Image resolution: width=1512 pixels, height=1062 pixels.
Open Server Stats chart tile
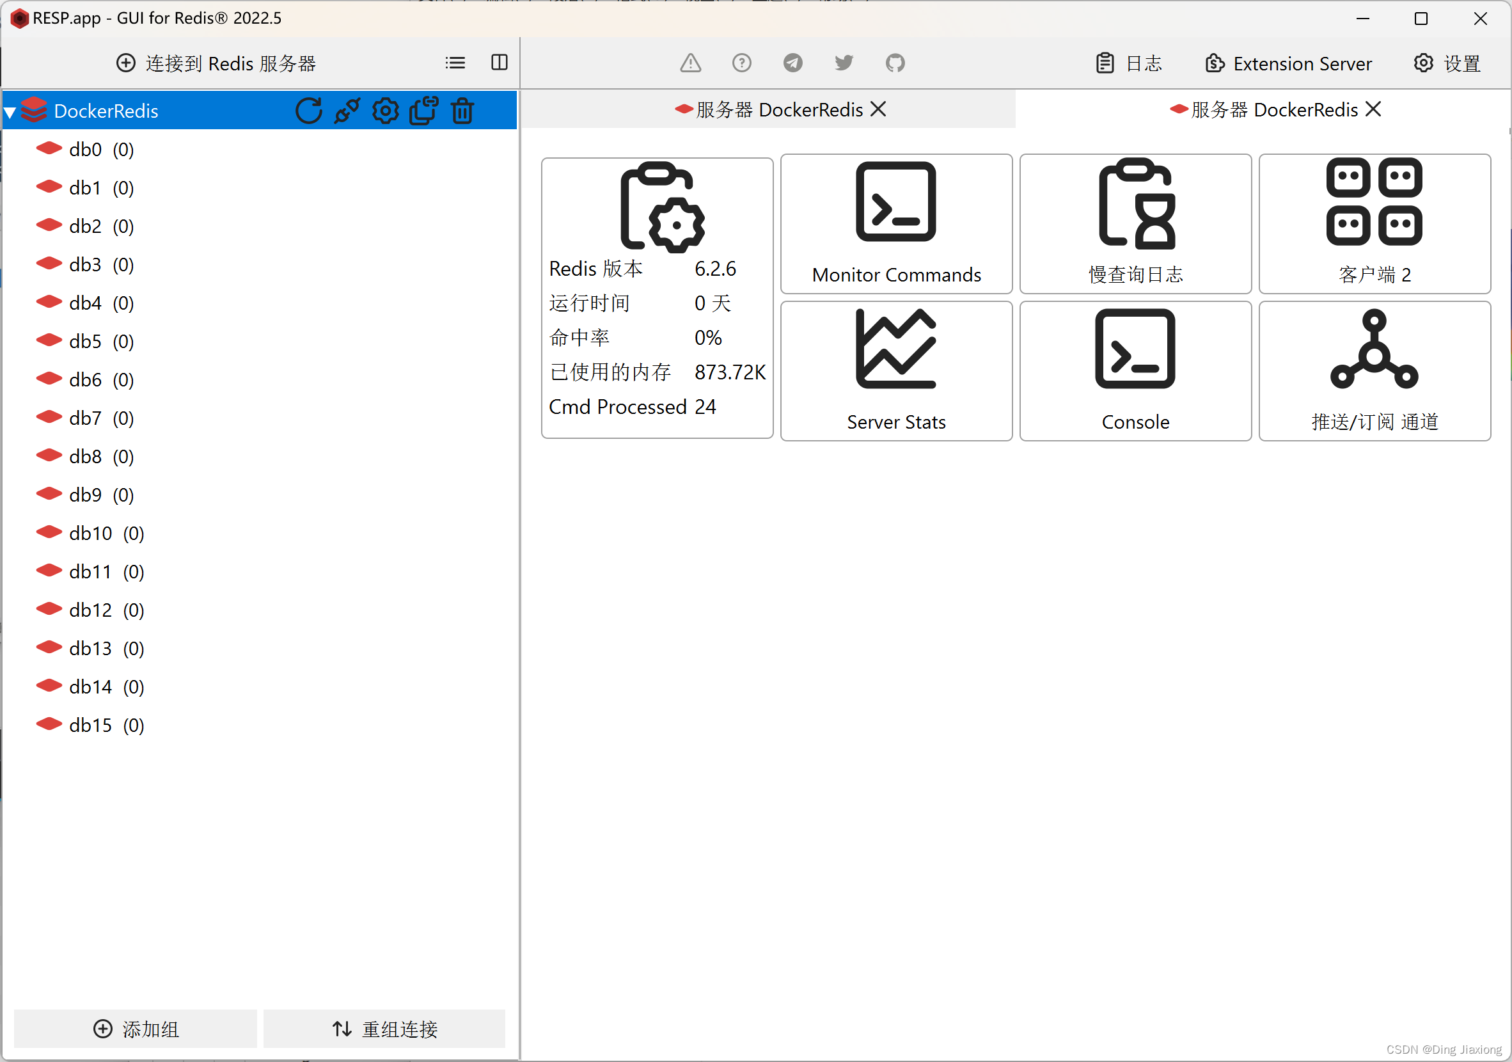coord(896,371)
